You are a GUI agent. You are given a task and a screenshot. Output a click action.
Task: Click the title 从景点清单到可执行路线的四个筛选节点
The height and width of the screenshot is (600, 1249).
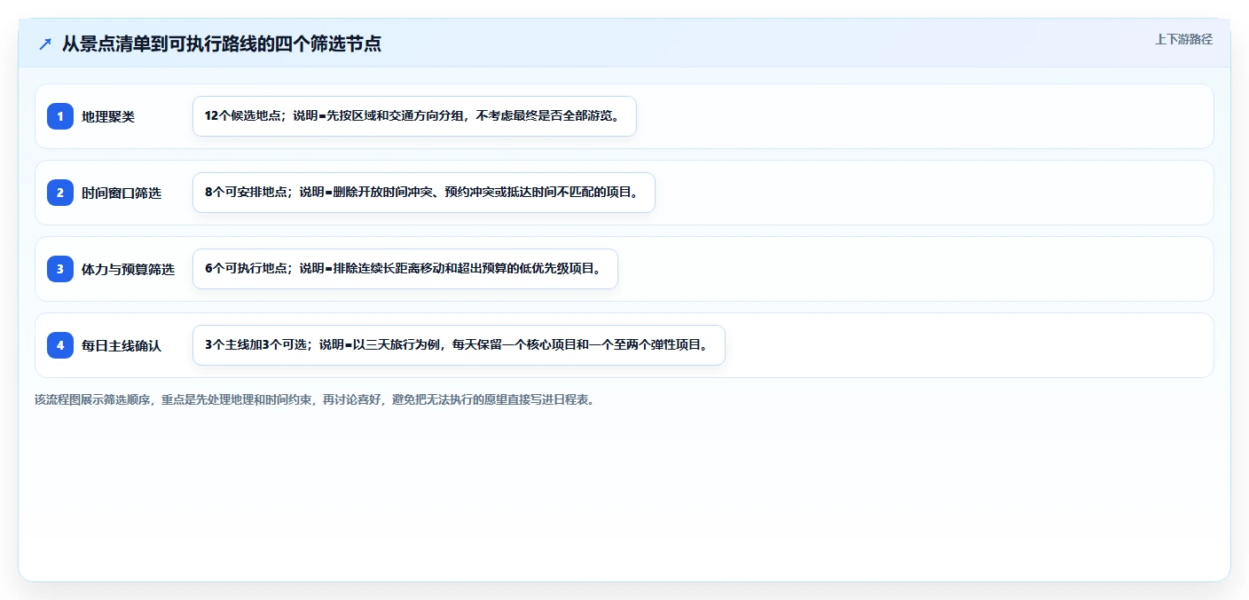tap(222, 43)
